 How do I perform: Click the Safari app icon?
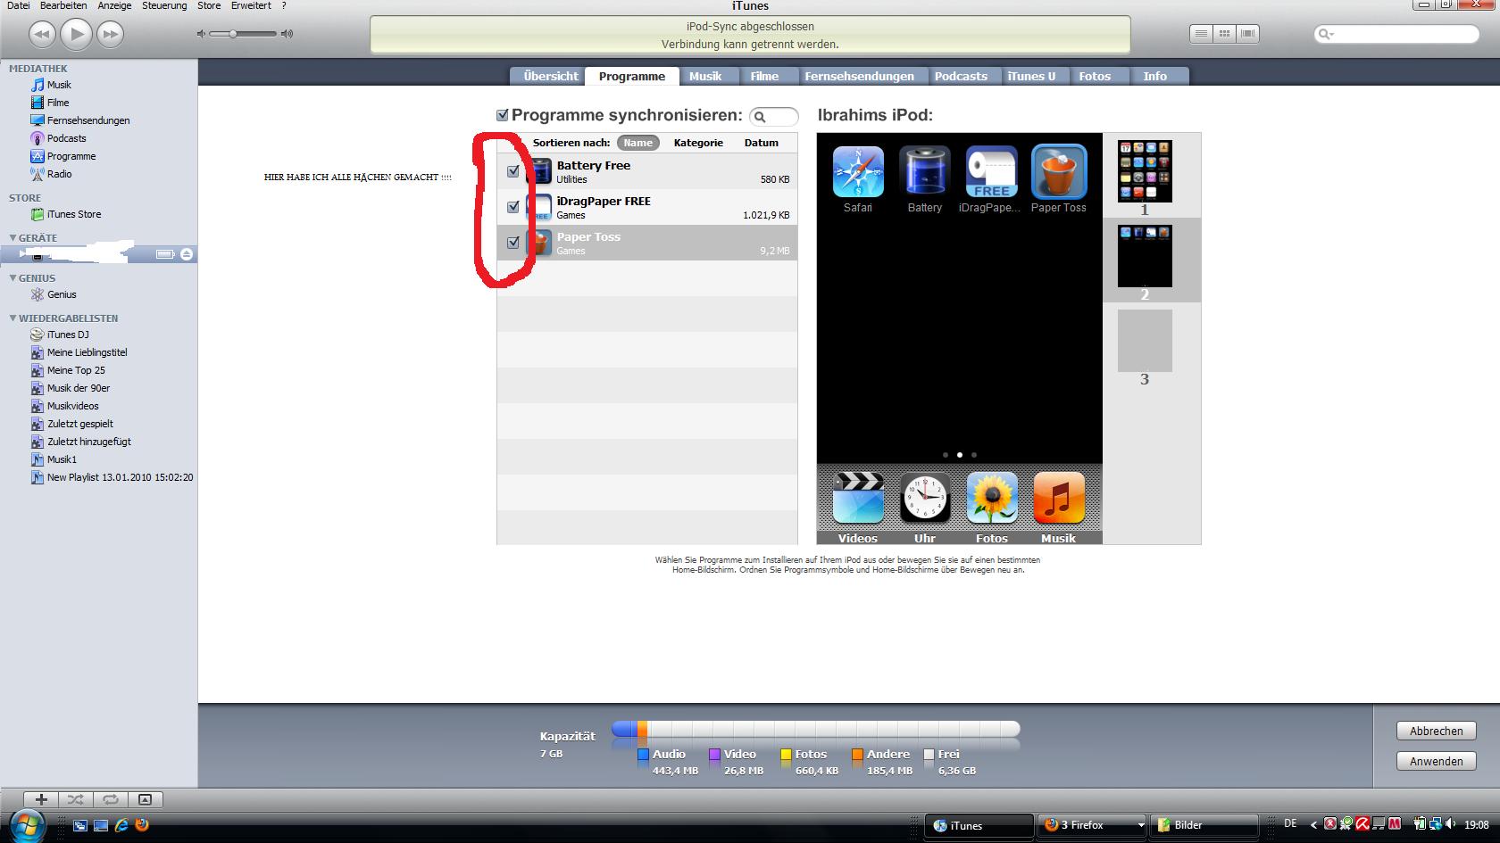tap(858, 171)
